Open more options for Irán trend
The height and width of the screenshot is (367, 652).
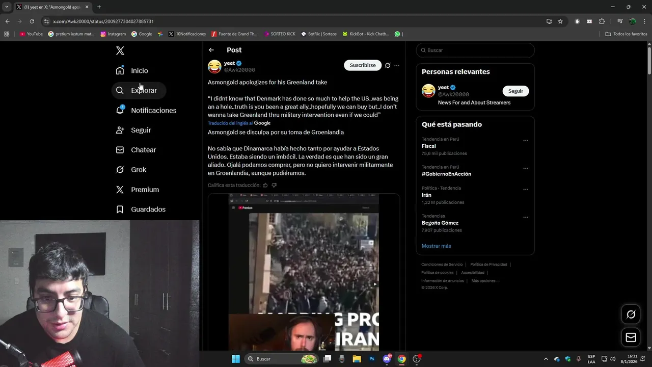(x=526, y=189)
